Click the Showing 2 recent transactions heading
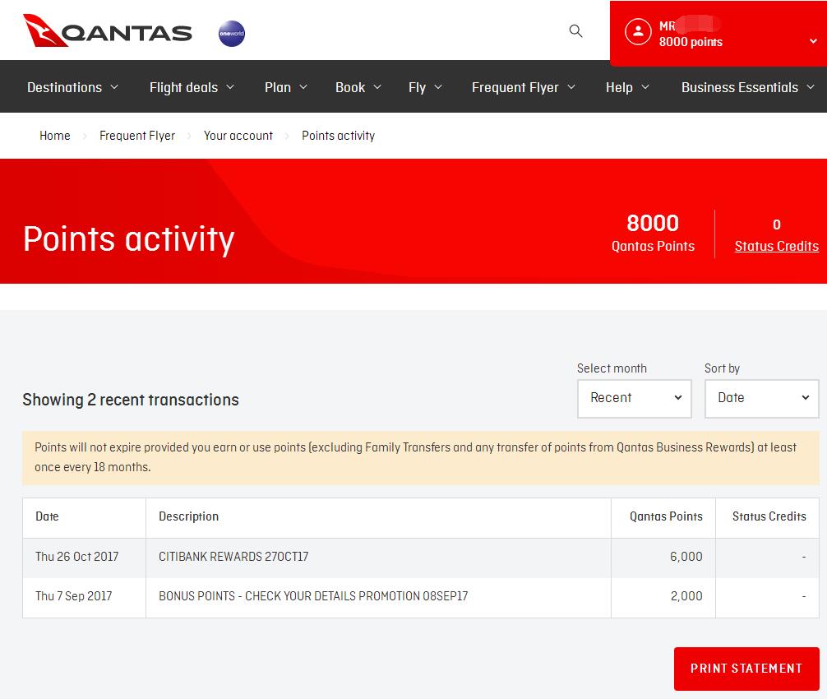 [131, 400]
